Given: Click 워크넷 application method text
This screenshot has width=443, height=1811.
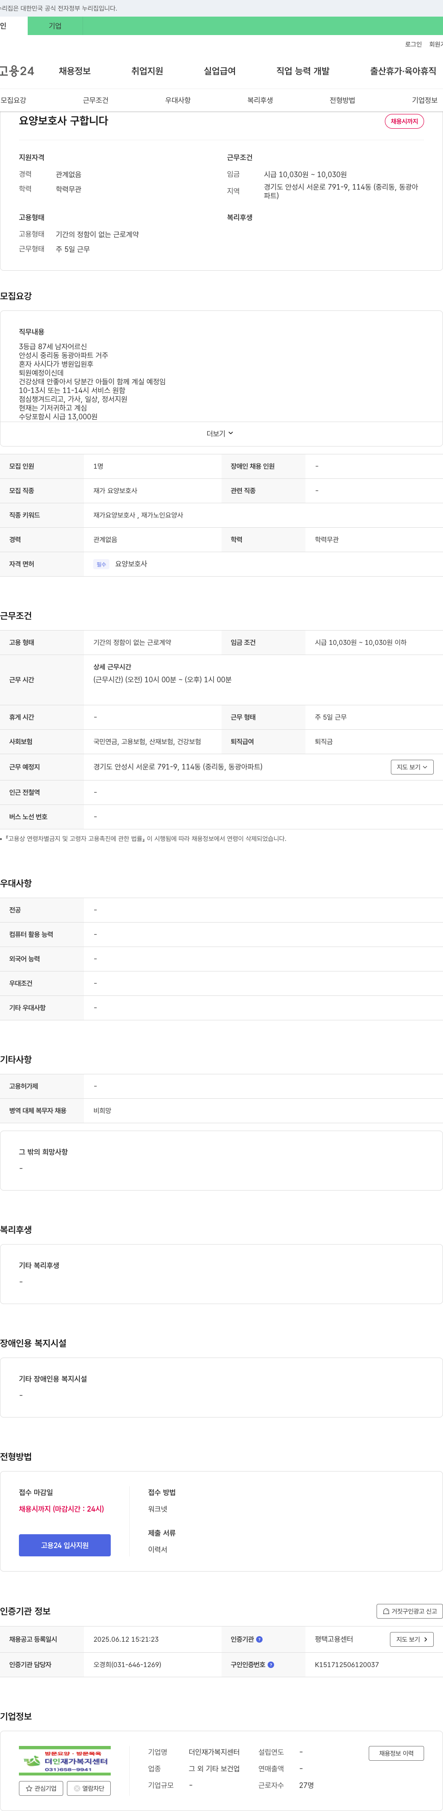Looking at the screenshot, I should point(157,1509).
